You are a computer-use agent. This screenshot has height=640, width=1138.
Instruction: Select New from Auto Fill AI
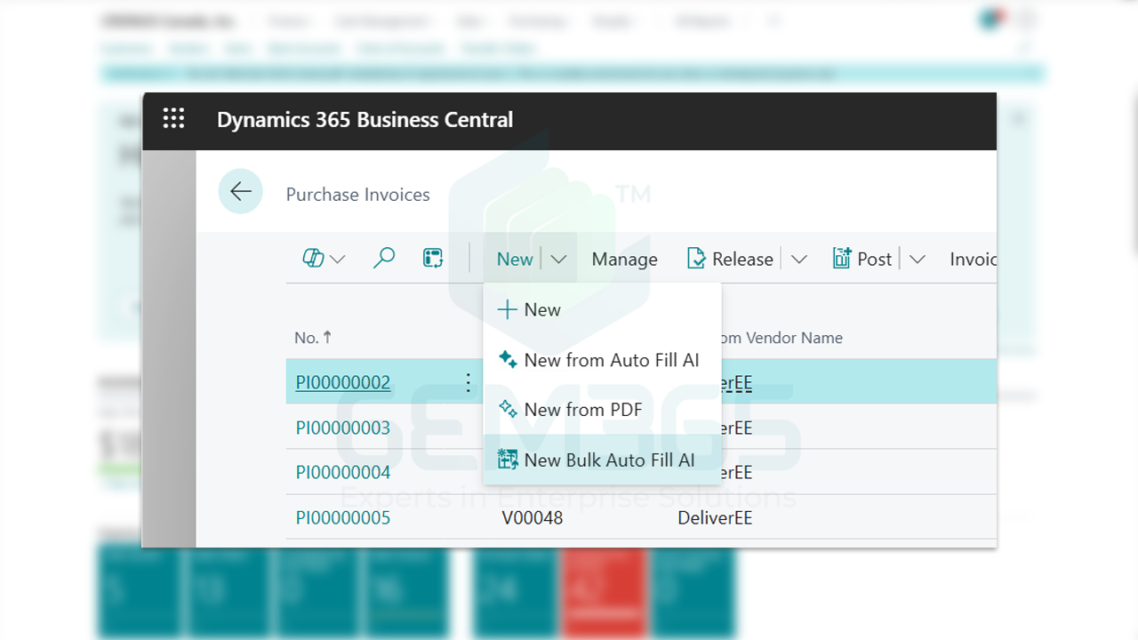tap(602, 360)
